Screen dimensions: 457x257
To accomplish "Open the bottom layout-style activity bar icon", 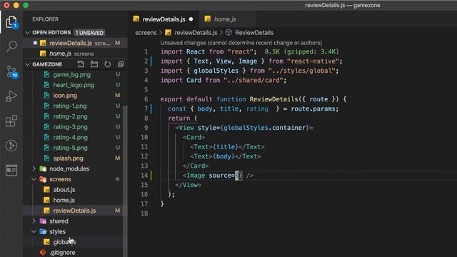I will pyautogui.click(x=11, y=170).
